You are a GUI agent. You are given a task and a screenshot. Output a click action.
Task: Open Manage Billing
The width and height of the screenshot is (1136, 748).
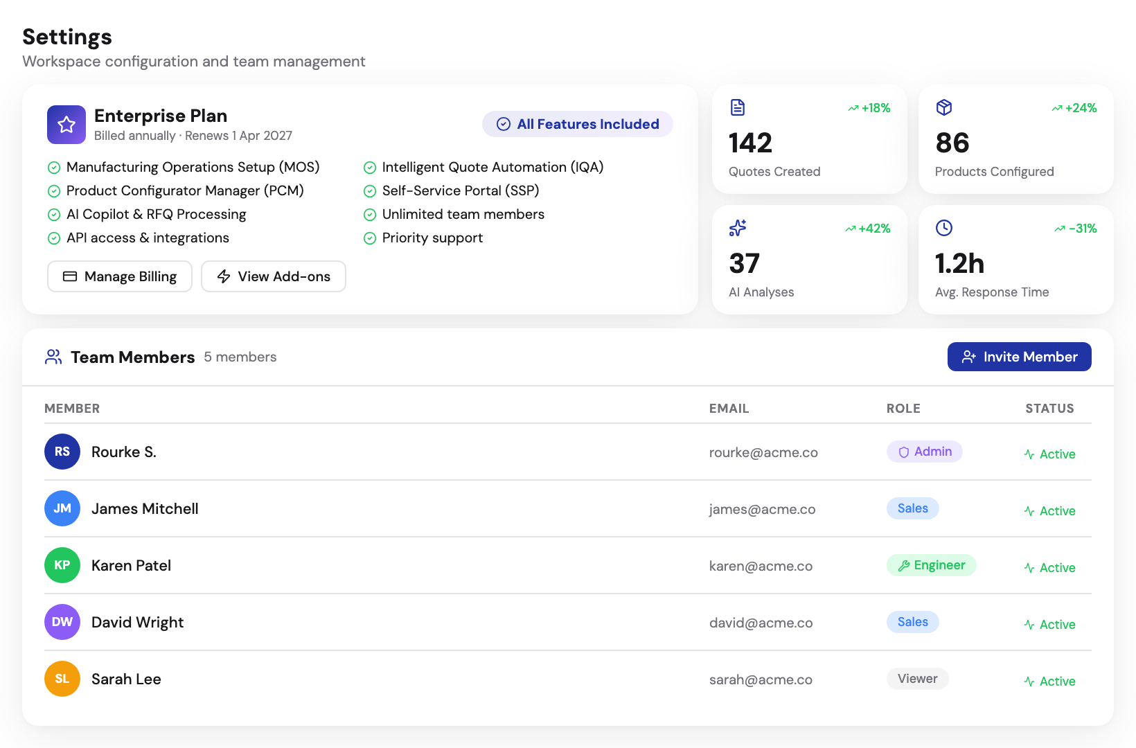119,276
